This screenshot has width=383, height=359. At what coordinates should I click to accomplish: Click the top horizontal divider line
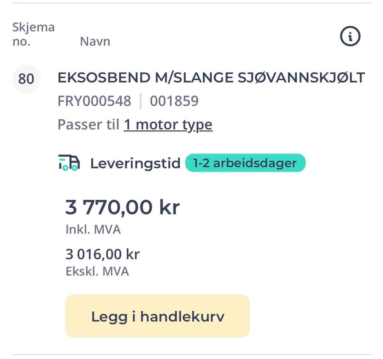pos(191,3)
